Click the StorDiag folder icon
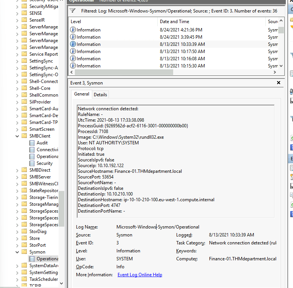The image size is (293, 288). pyautogui.click(x=24, y=231)
